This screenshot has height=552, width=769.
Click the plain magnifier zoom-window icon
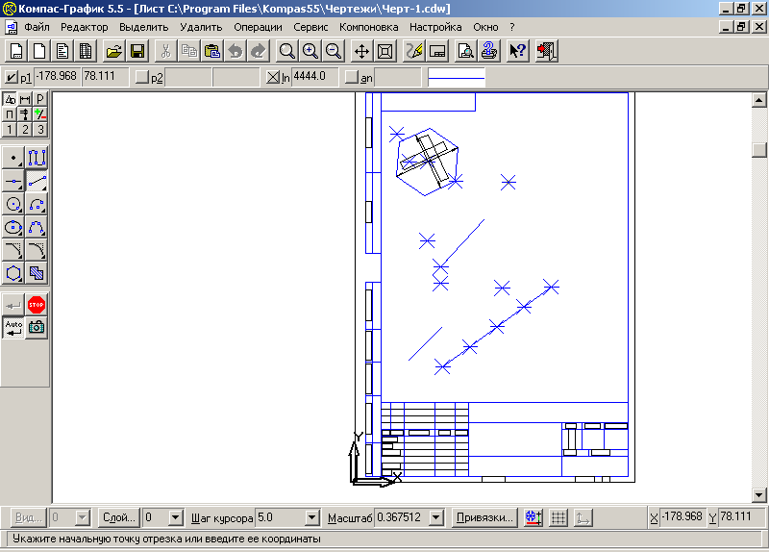point(286,51)
